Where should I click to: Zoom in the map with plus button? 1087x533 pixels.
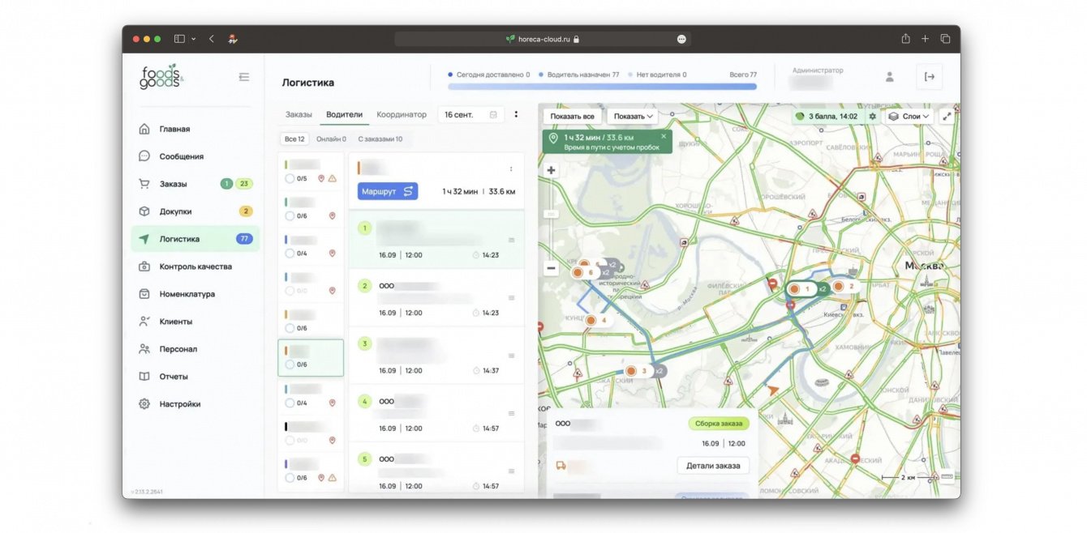click(x=552, y=170)
